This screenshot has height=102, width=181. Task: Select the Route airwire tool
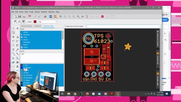tap(13, 54)
